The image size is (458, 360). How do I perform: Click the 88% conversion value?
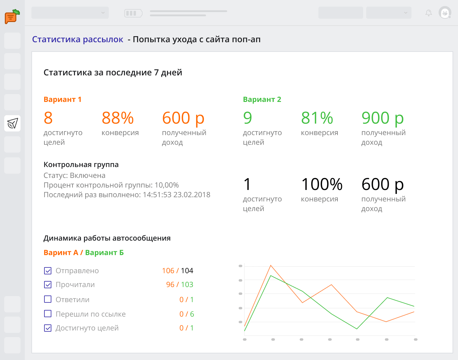(x=118, y=118)
